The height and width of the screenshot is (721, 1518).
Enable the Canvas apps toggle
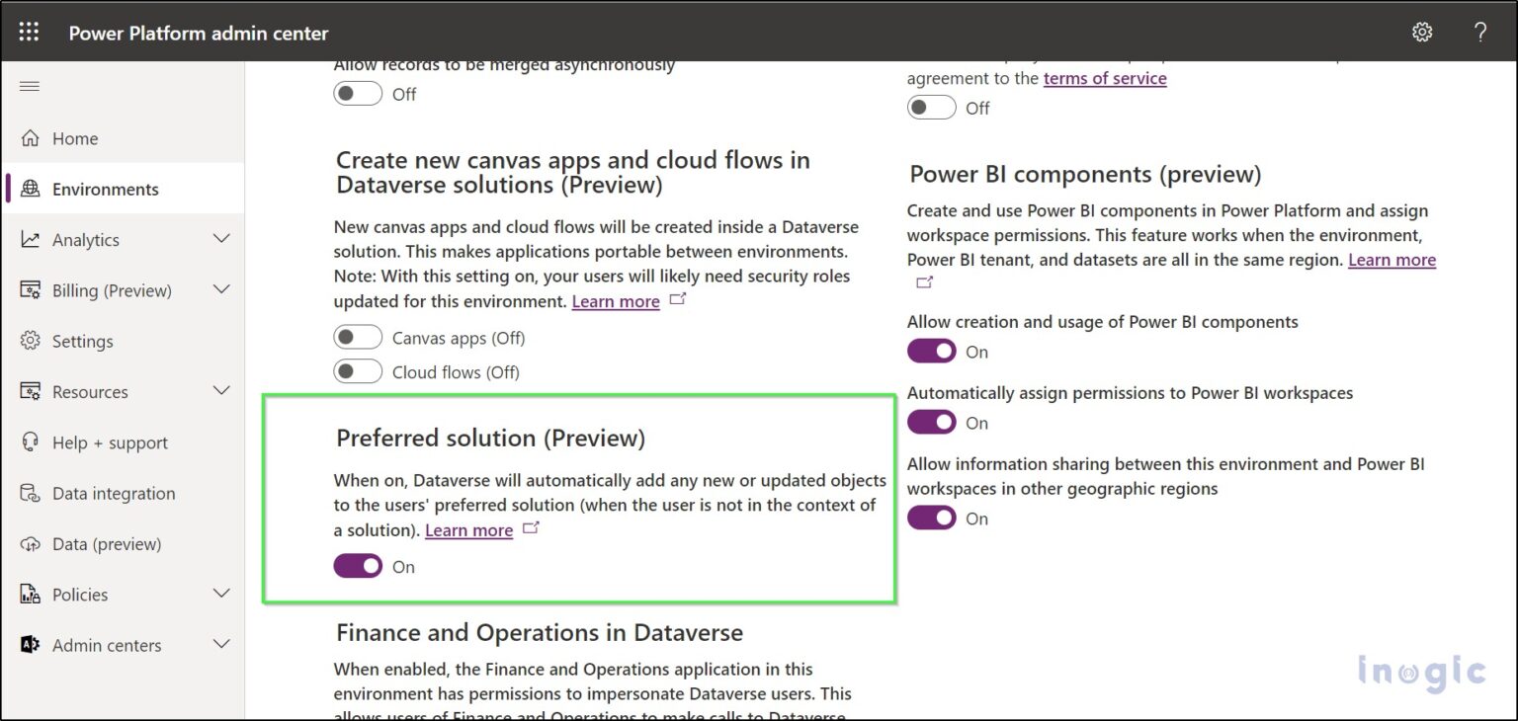point(358,336)
